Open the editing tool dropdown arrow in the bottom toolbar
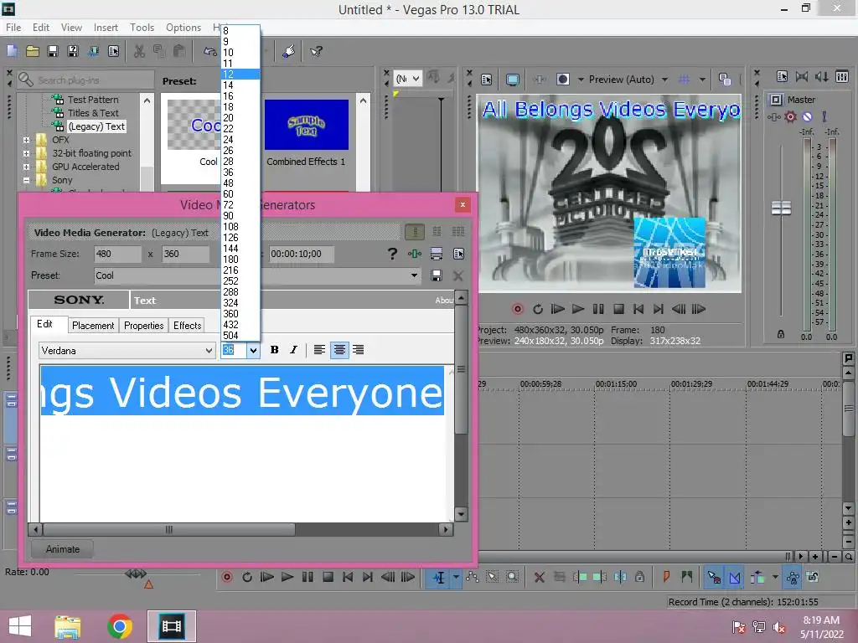This screenshot has height=643, width=858. pos(455,577)
